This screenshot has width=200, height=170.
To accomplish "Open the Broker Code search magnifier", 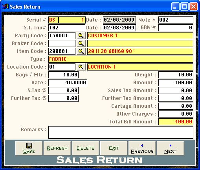I will [x=81, y=43].
